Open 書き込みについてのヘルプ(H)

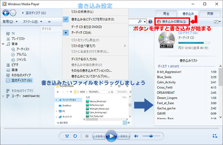coord(95,76)
